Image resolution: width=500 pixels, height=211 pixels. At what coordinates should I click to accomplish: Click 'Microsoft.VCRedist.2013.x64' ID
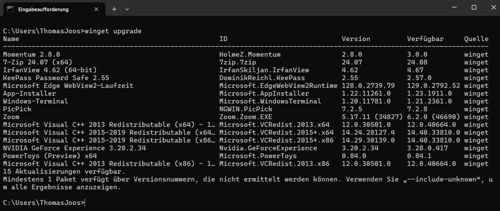tap(274, 125)
